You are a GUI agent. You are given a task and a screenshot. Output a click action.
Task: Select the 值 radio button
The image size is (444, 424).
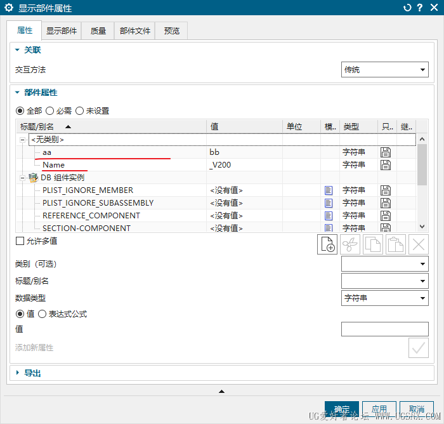point(20,314)
